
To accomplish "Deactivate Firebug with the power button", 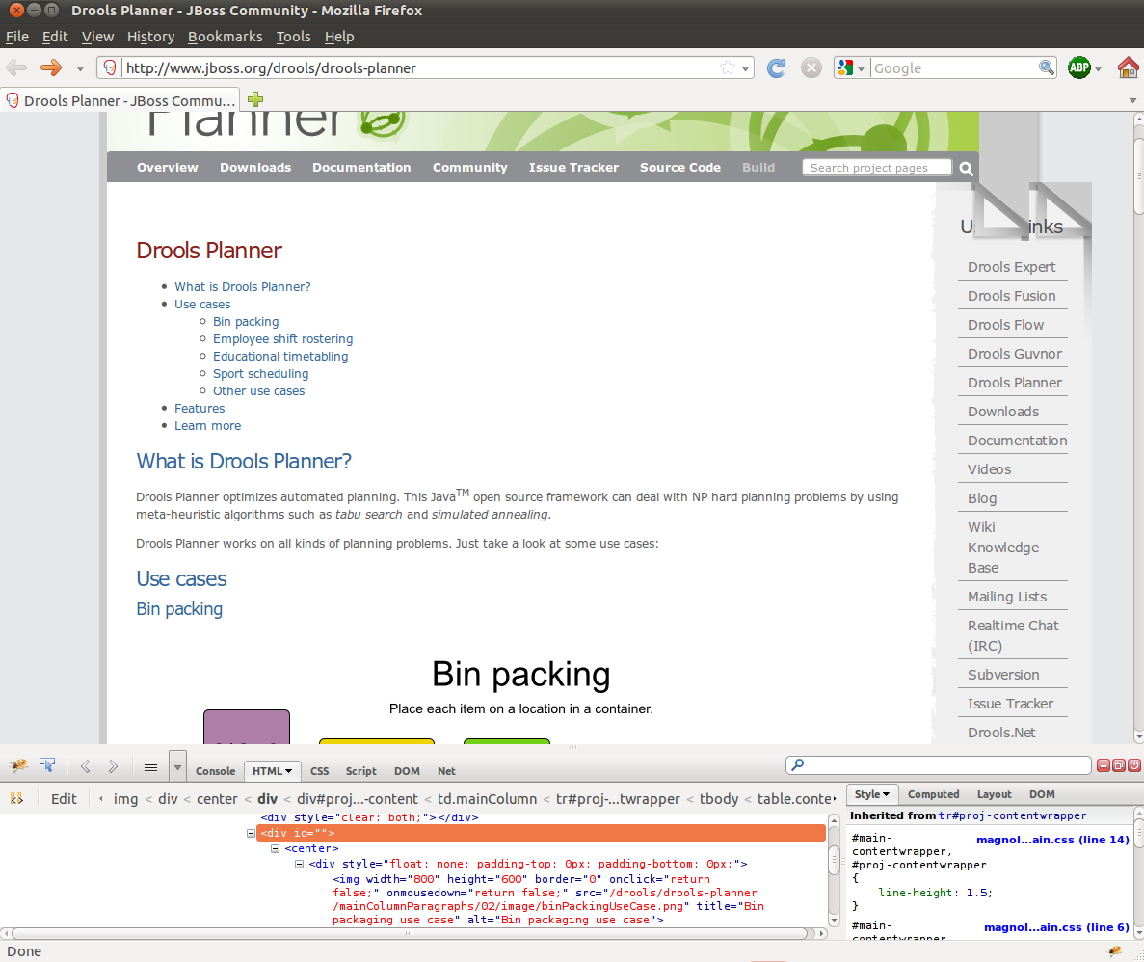I will [x=1134, y=765].
